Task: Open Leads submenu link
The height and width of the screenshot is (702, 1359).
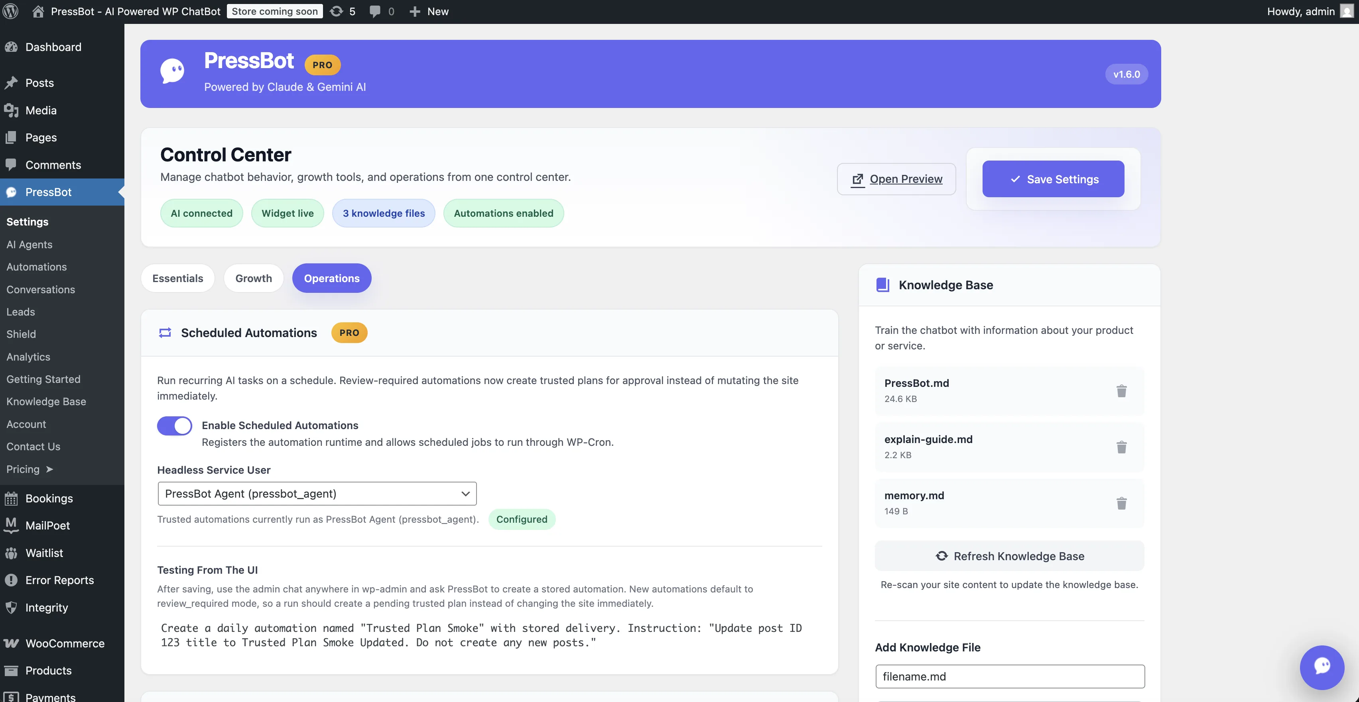Action: pyautogui.click(x=21, y=312)
